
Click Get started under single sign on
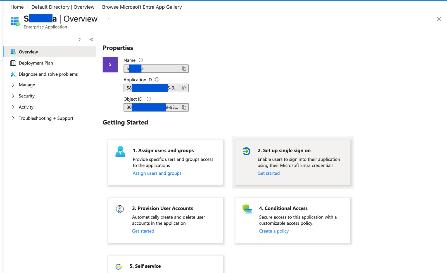pyautogui.click(x=268, y=173)
